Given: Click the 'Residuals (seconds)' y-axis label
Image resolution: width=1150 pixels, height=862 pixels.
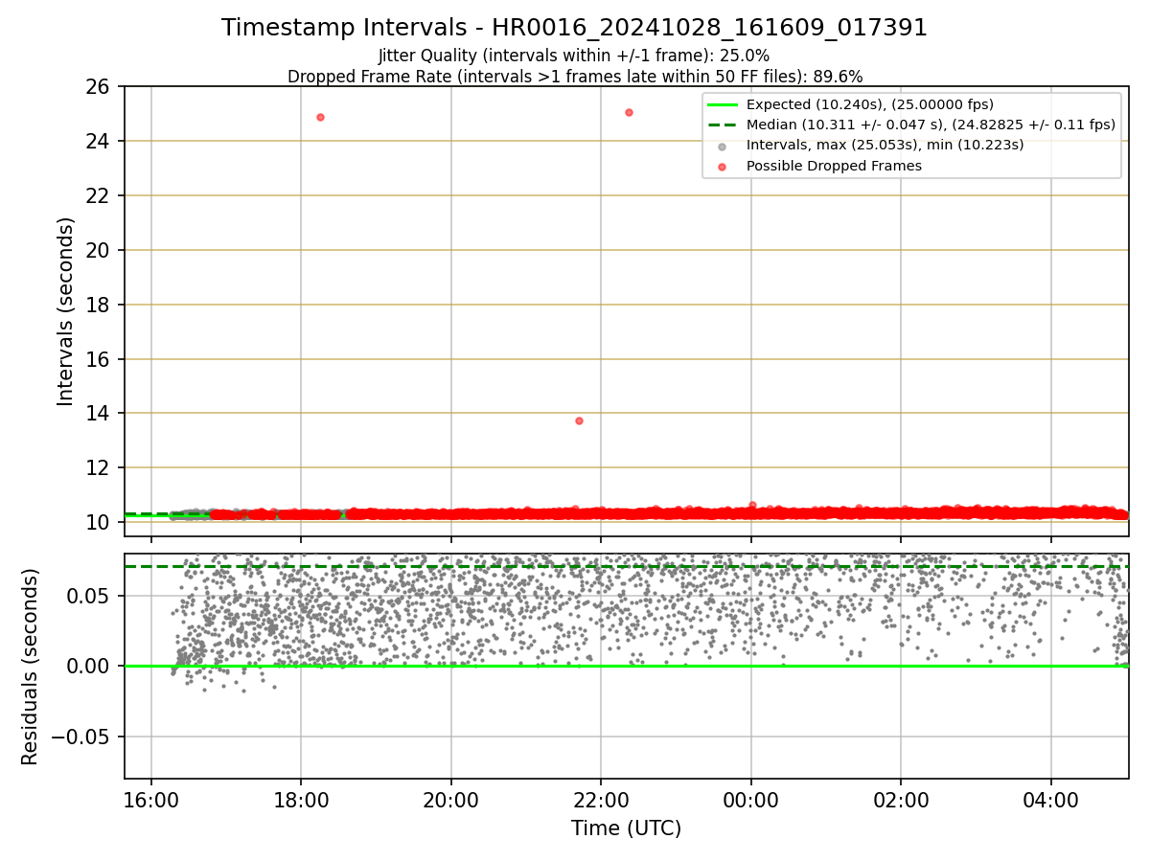Looking at the screenshot, I should 31,667.
